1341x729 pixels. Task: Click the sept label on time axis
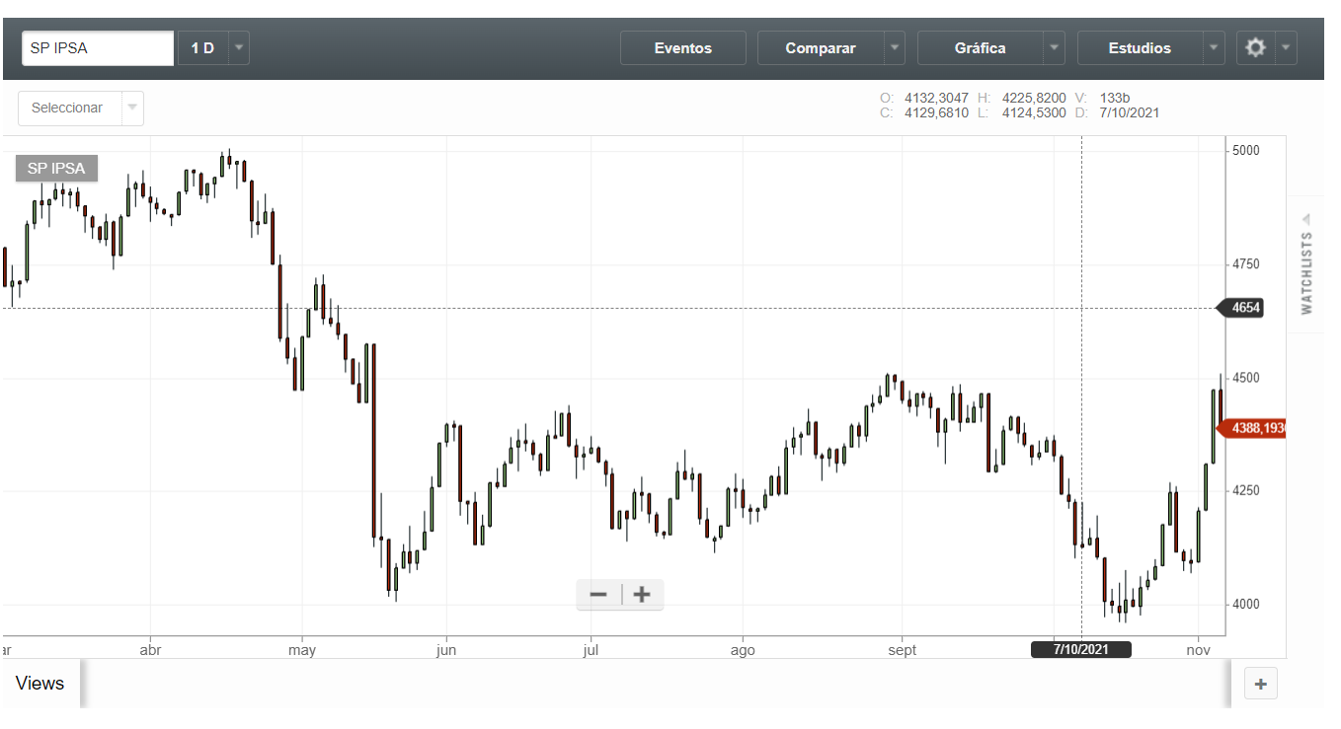point(903,650)
